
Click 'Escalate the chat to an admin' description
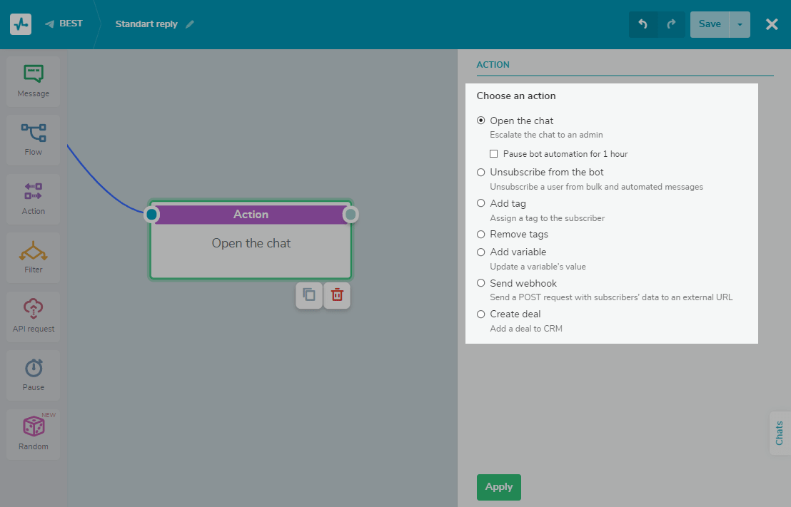tap(546, 135)
